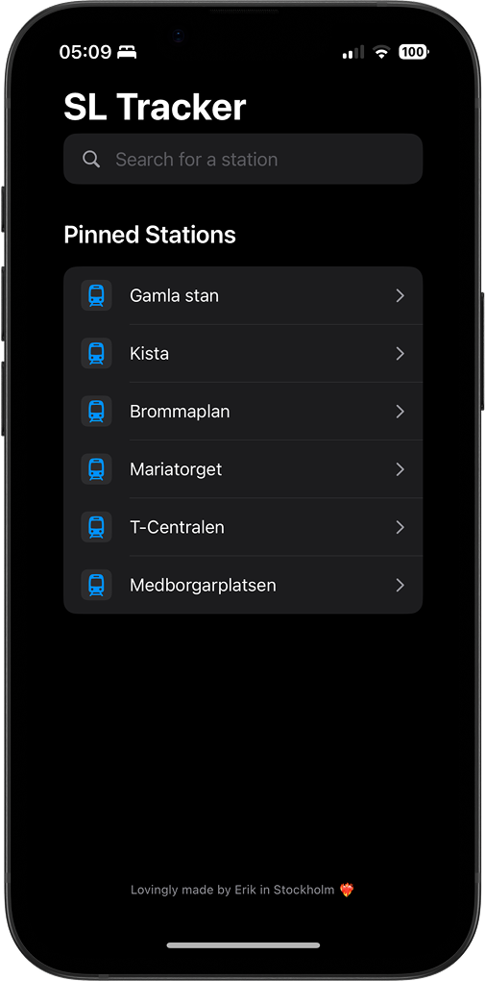Expand Kista using the right chevron
The height and width of the screenshot is (981, 485).
(x=400, y=354)
